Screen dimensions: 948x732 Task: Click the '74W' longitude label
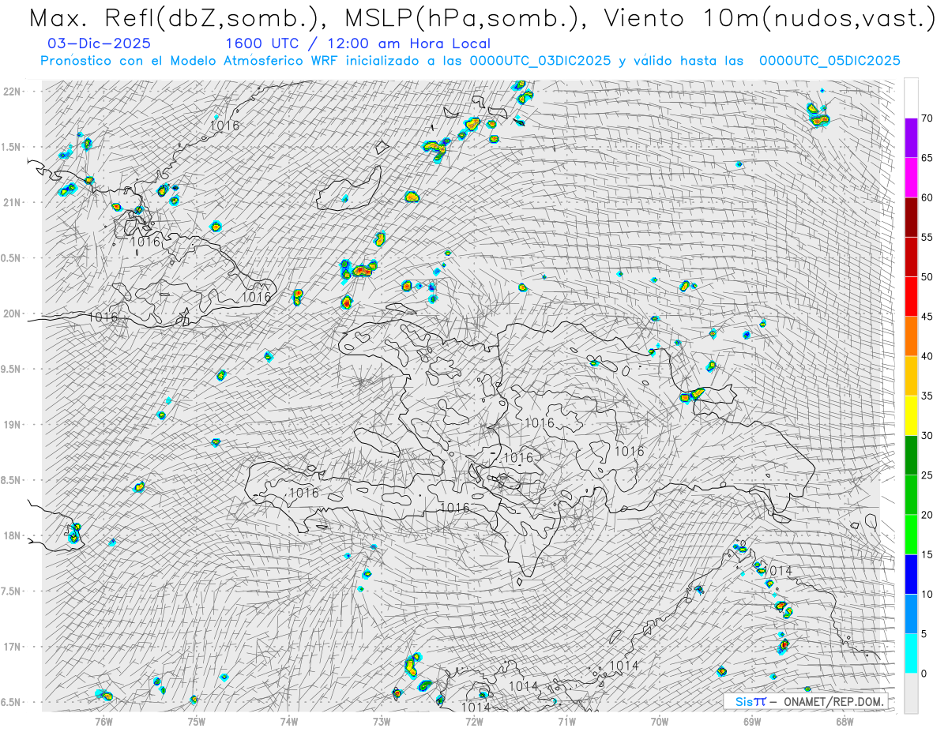point(289,721)
